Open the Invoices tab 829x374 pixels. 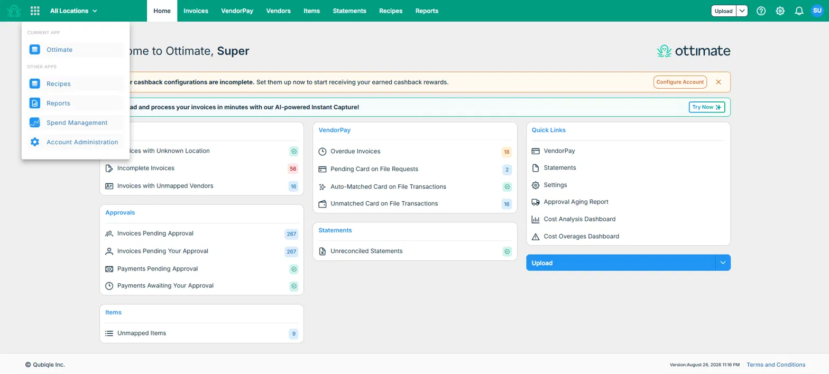pyautogui.click(x=196, y=11)
